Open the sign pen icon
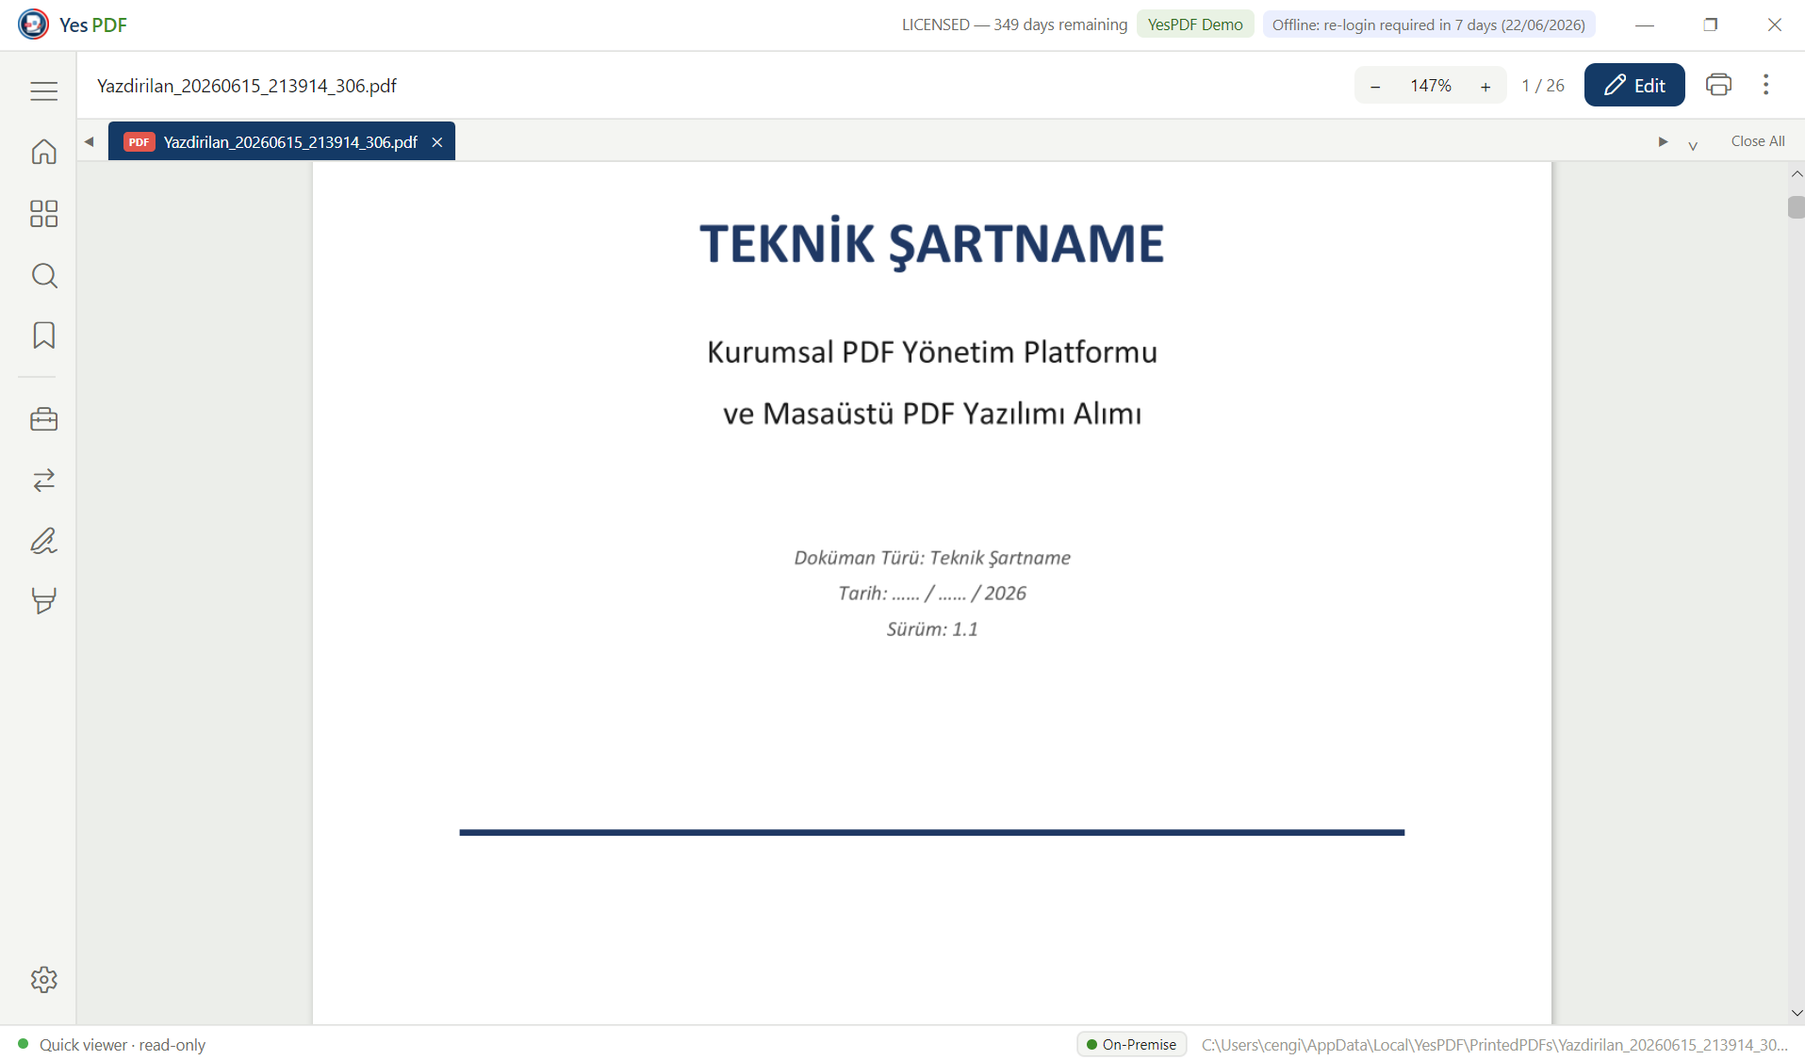Screen dimensions: 1805x1060 [43, 541]
